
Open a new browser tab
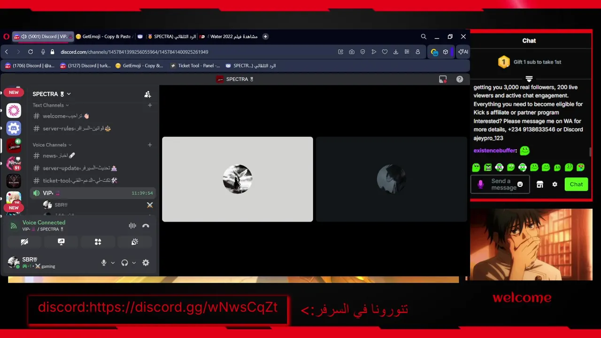(265, 36)
